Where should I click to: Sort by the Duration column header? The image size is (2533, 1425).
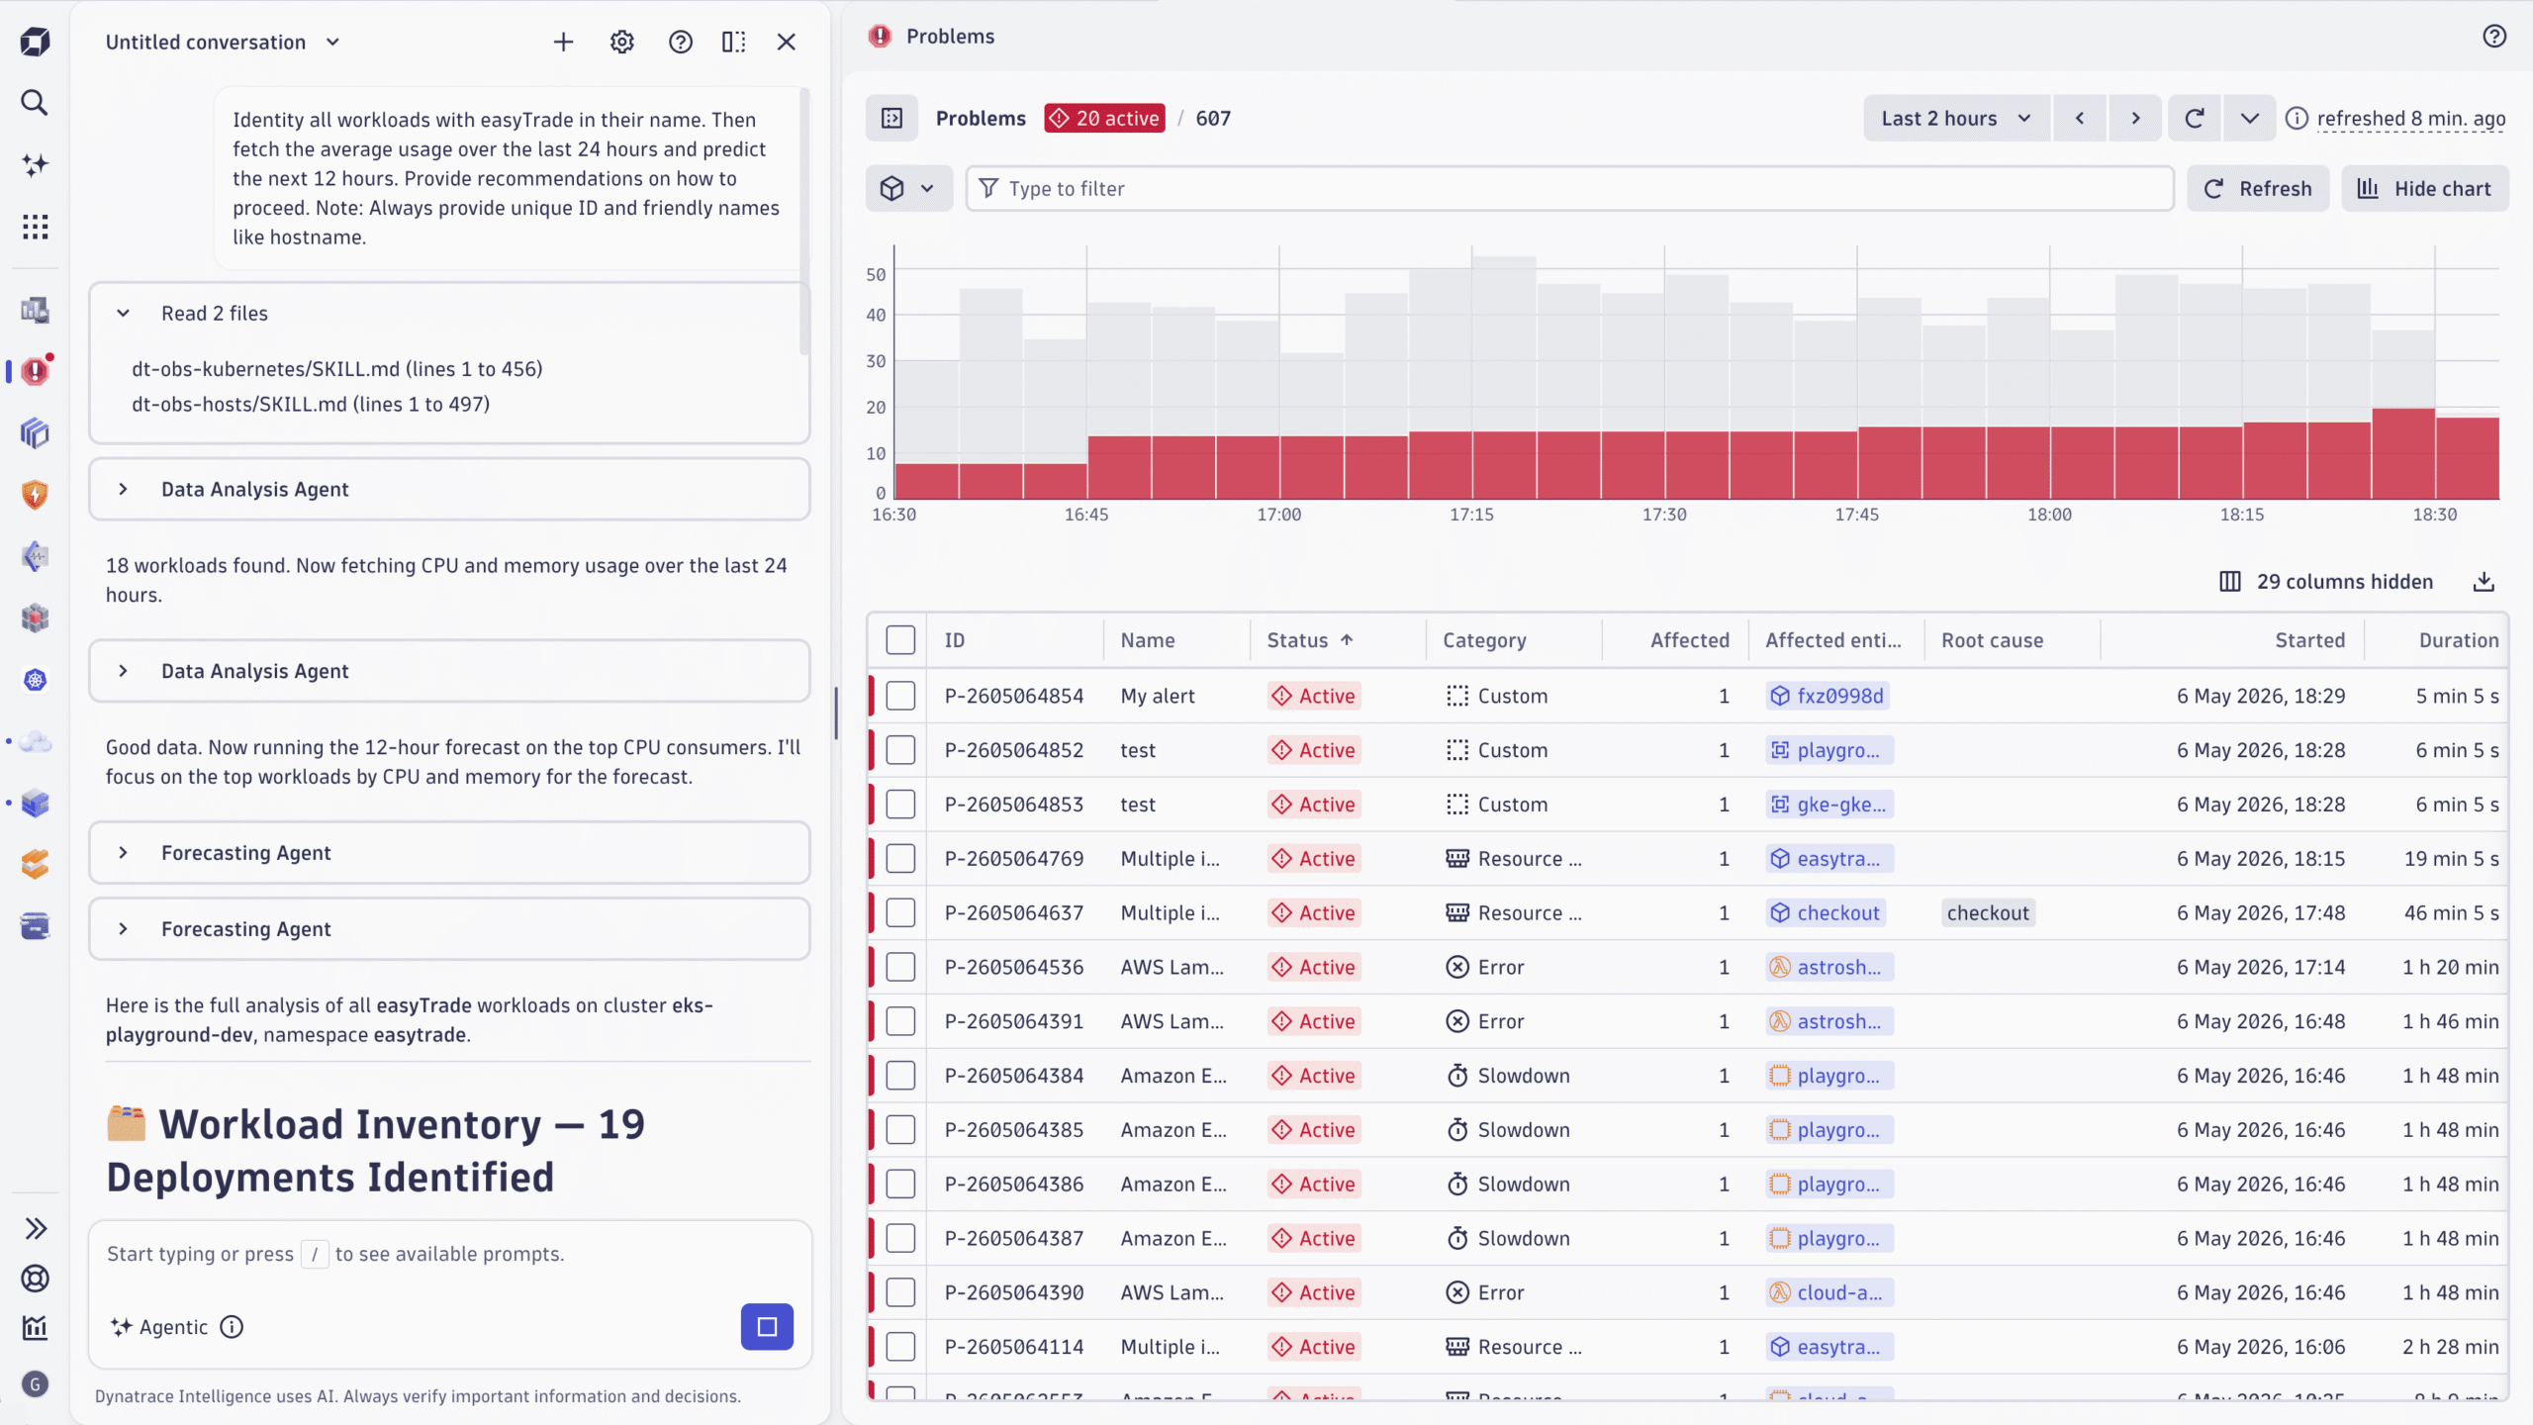pos(2459,640)
